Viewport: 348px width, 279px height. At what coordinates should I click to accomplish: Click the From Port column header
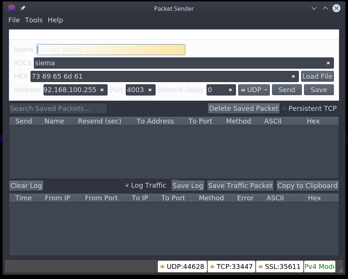[x=101, y=198]
